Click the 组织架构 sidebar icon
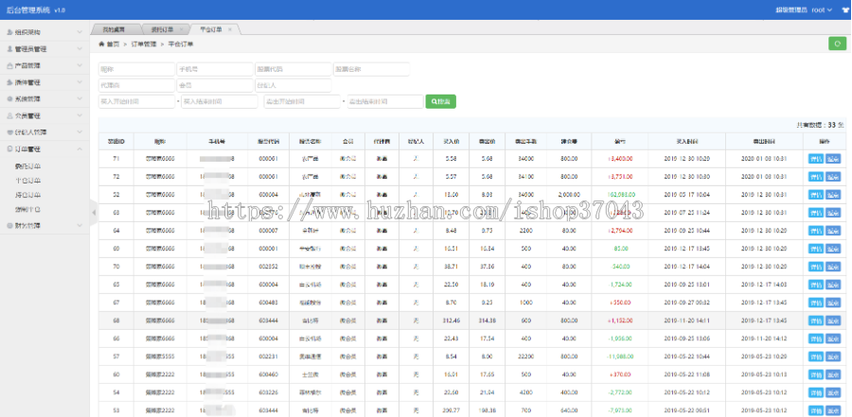 [x=10, y=31]
